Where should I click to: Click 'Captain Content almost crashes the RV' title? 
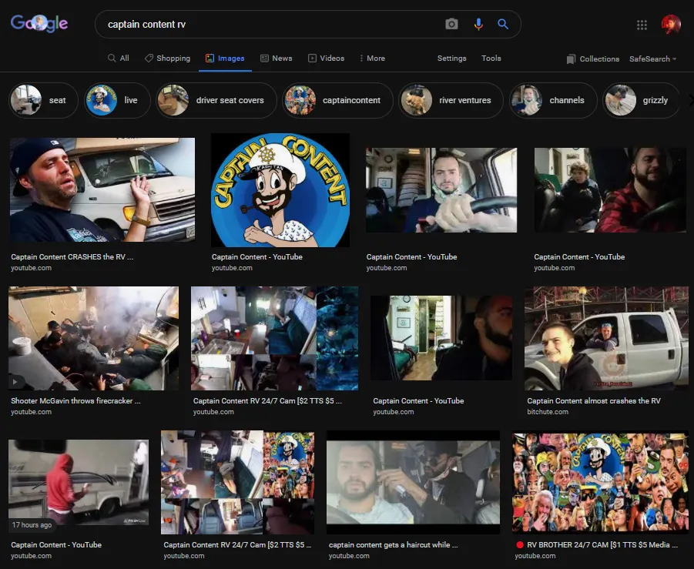[594, 400]
